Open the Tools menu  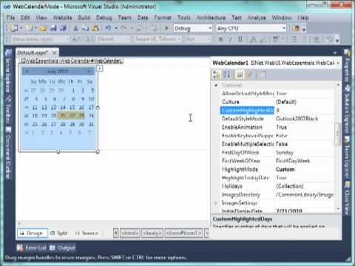click(x=184, y=18)
